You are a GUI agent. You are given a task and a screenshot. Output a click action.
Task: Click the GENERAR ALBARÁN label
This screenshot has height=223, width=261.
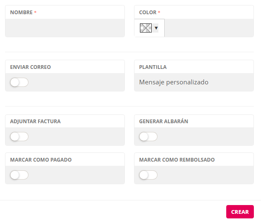click(163, 122)
